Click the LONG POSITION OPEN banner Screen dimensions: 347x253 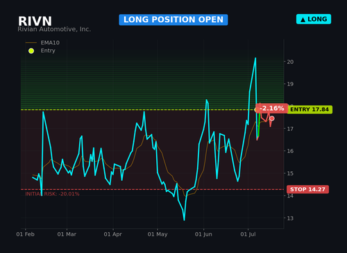pyautogui.click(x=173, y=19)
